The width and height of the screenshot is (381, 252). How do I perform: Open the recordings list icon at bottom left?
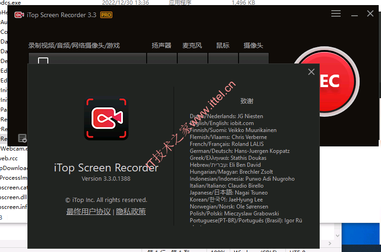tap(22, 138)
